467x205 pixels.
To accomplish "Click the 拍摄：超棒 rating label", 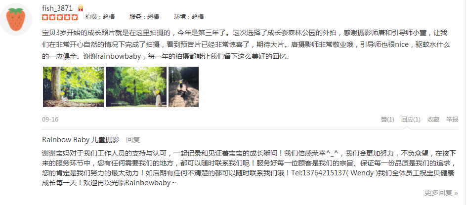I will (x=100, y=17).
